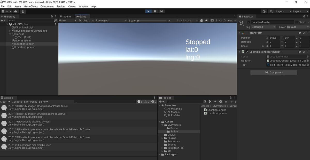Screen dimensions: 310x160
Task: Open the global Search magnifier in the top toolbar
Action: pyautogui.click(x=271, y=12)
